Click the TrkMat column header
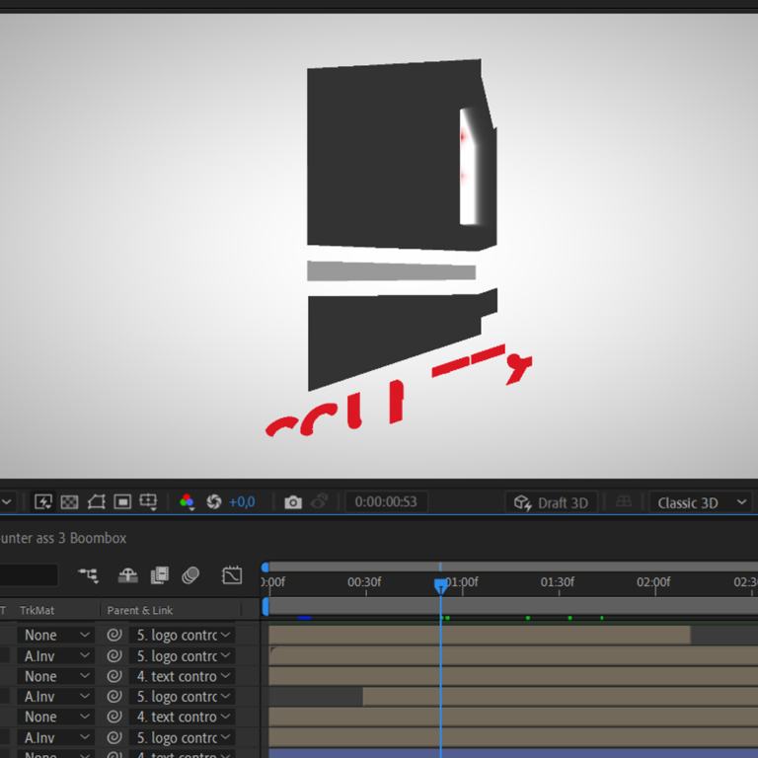The width and height of the screenshot is (758, 758). tap(38, 610)
